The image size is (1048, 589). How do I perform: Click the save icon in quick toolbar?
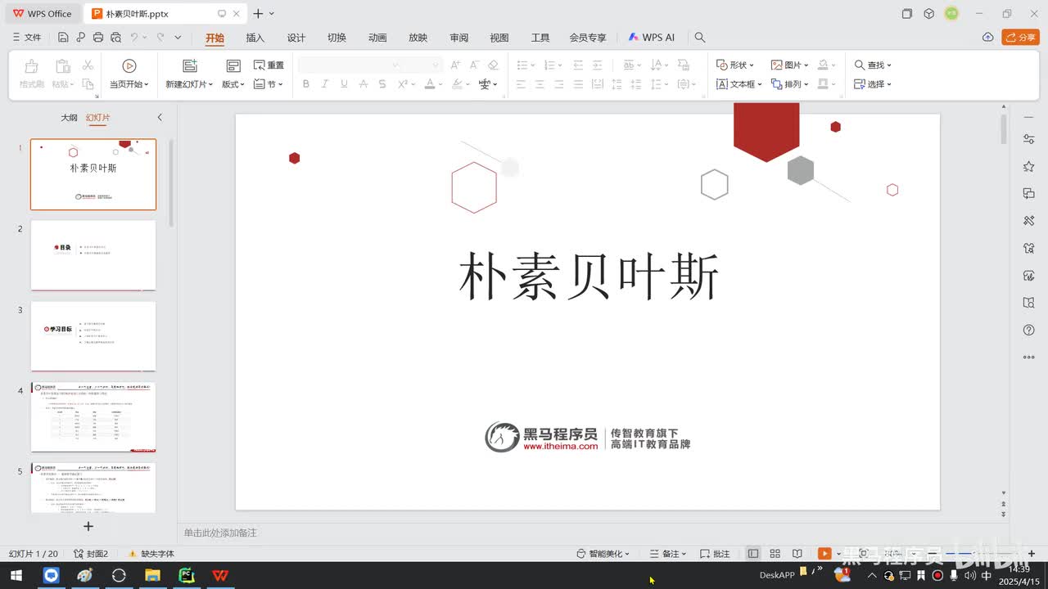pyautogui.click(x=63, y=38)
